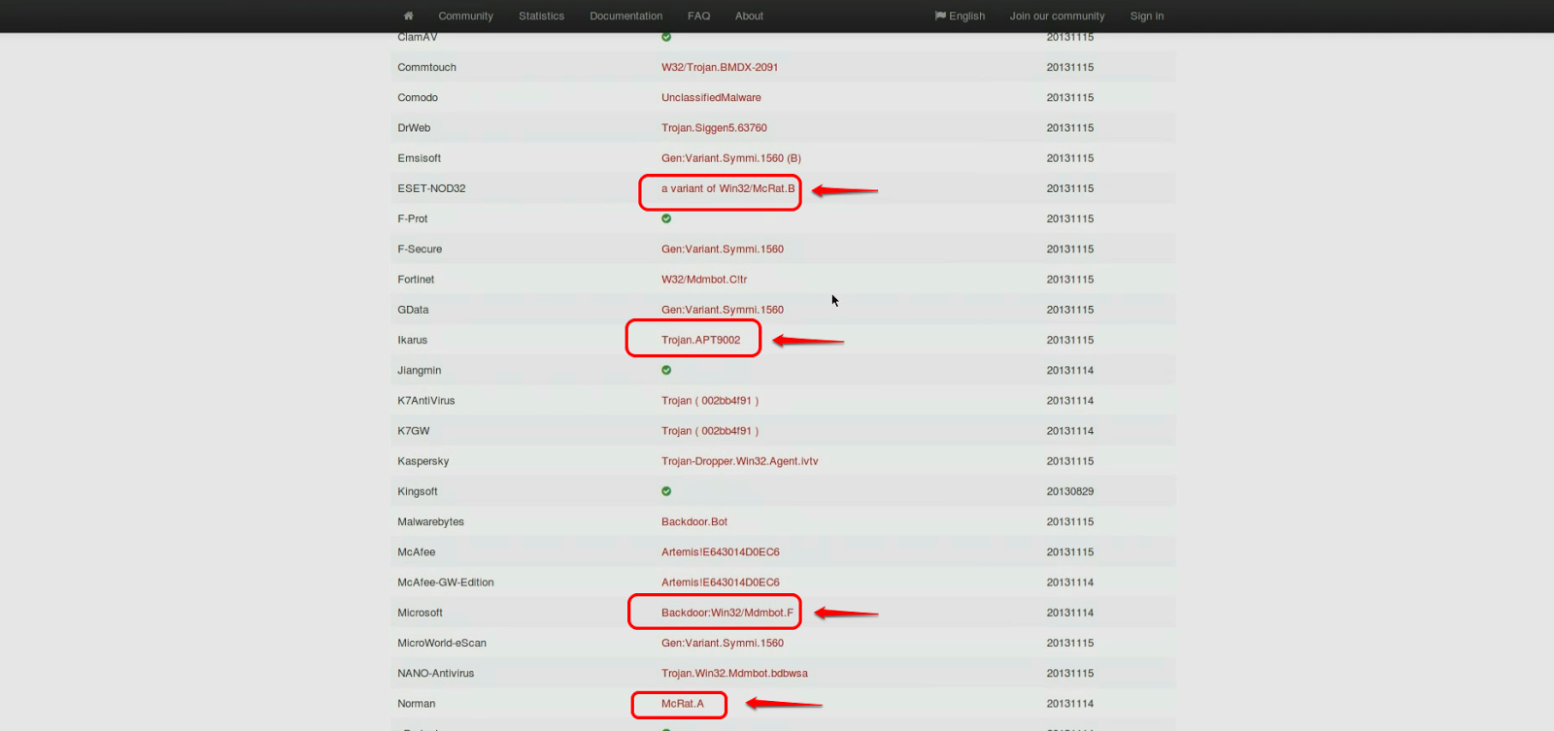Image resolution: width=1554 pixels, height=731 pixels.
Task: Click Norman update date 20131114
Action: pos(1069,704)
